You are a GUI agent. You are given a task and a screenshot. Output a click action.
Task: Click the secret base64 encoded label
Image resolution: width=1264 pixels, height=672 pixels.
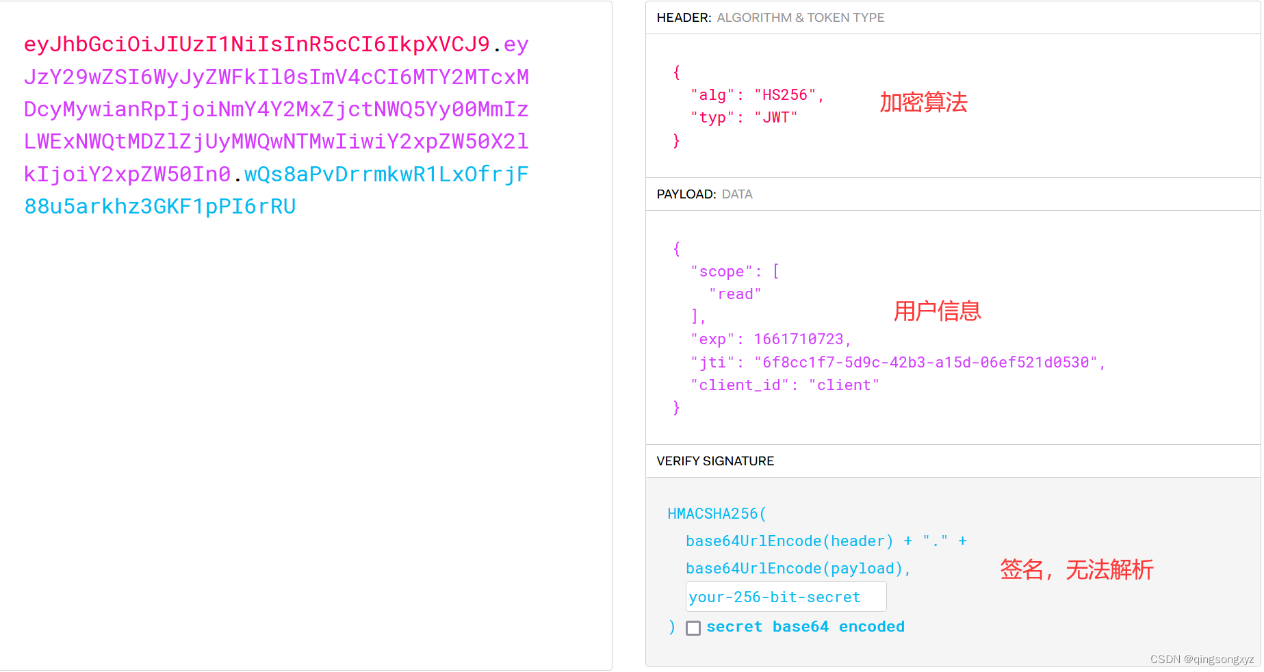(x=805, y=627)
